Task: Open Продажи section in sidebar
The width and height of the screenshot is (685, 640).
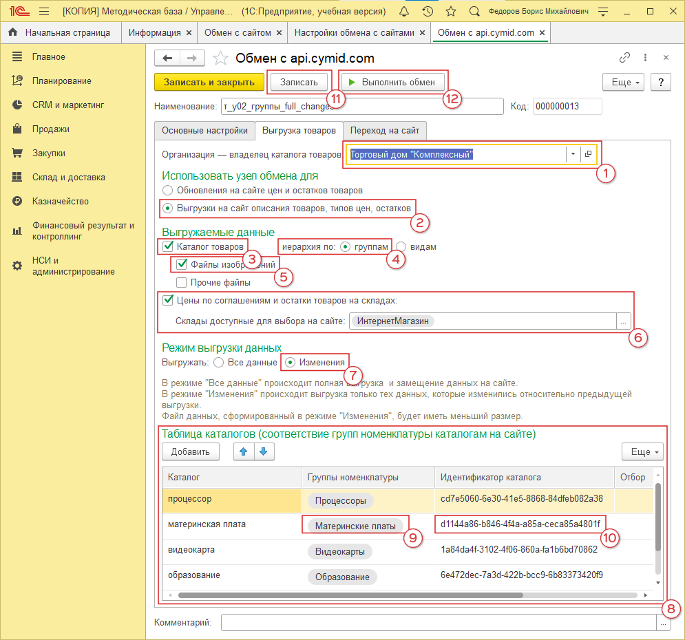Action: tap(51, 129)
